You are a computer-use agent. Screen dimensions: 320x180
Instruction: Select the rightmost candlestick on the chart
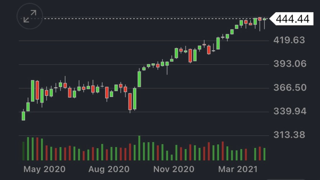tap(265, 19)
